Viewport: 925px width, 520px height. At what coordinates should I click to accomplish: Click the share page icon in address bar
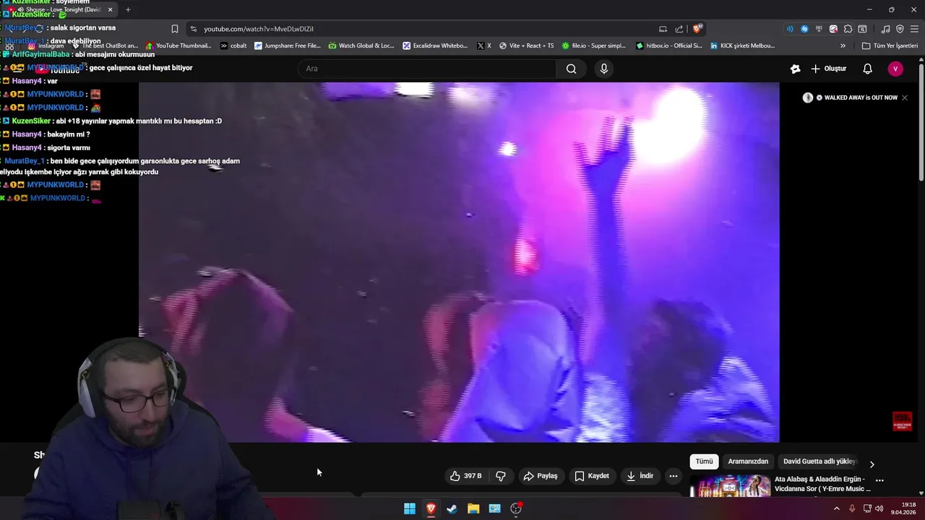point(679,29)
